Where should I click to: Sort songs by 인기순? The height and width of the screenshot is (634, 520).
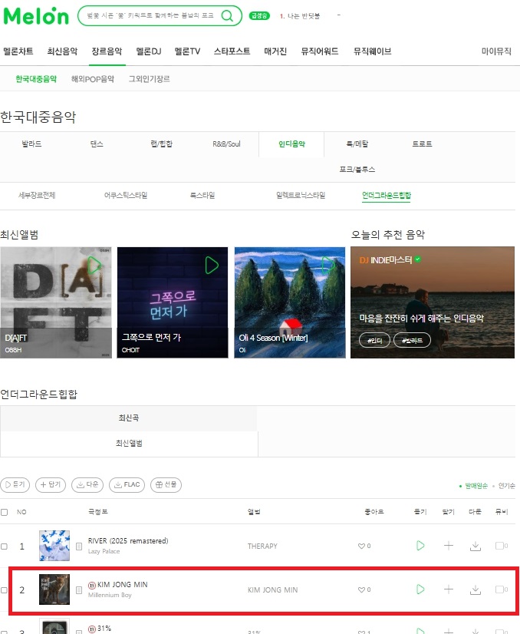(507, 486)
